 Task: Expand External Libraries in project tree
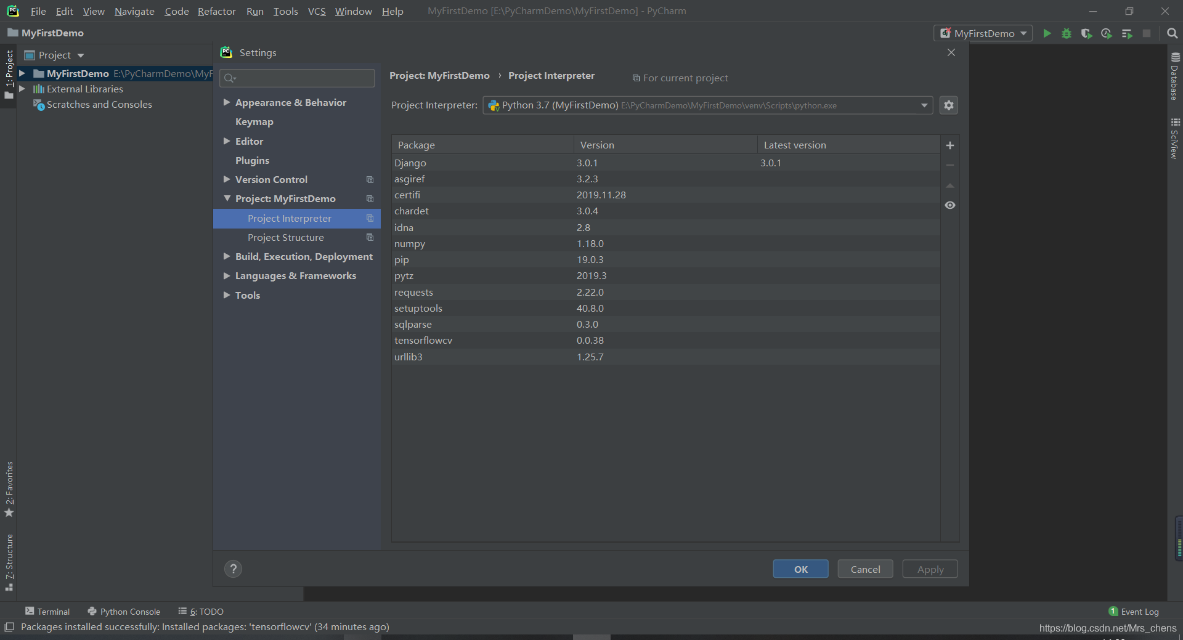(22, 89)
